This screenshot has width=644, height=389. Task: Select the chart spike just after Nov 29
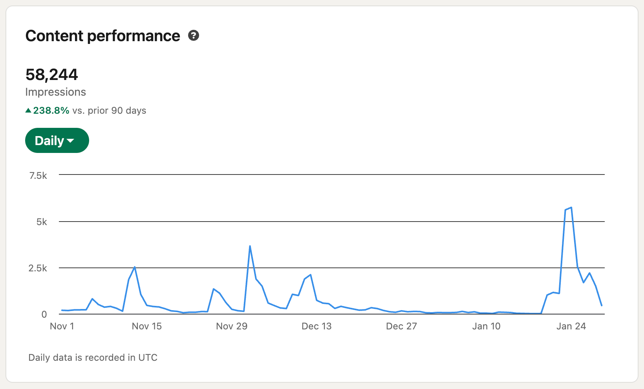(x=250, y=246)
